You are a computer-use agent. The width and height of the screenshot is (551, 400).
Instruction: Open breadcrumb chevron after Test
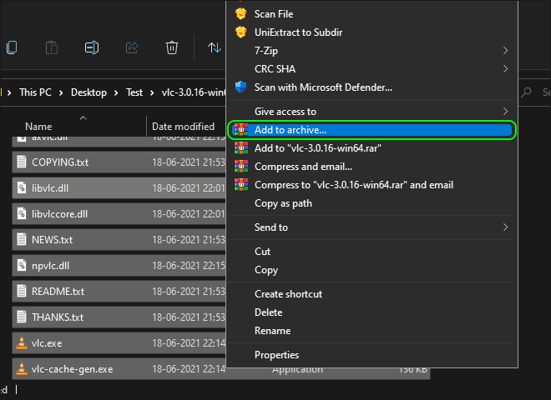(x=152, y=92)
